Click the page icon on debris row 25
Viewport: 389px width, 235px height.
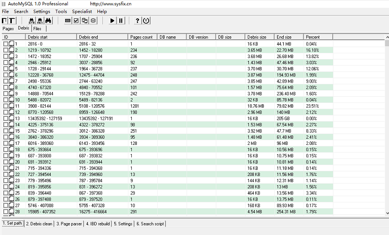[x=11, y=193]
